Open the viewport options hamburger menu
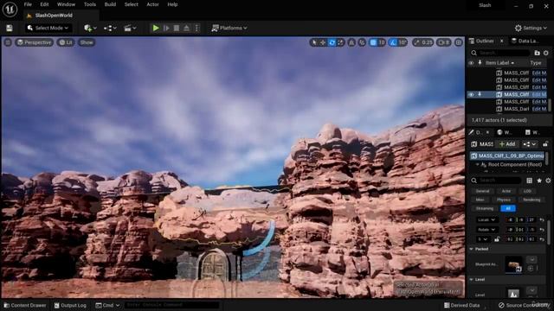This screenshot has height=311, width=554. (8, 42)
